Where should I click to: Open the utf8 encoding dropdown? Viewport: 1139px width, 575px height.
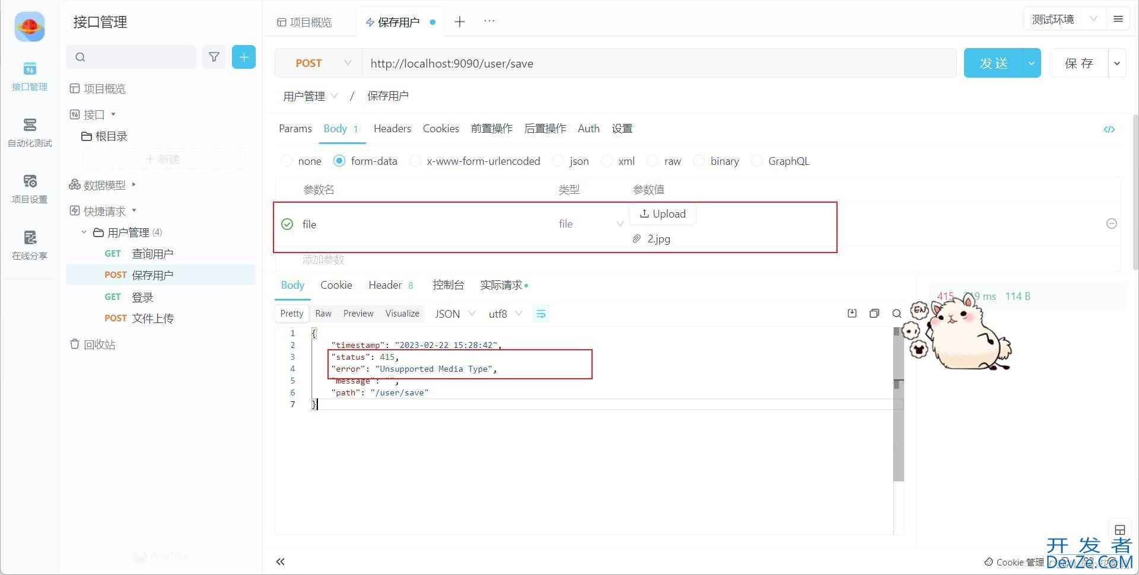pos(505,314)
